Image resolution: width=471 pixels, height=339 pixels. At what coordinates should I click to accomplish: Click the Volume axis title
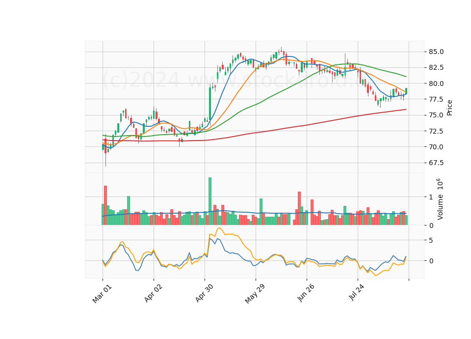(440, 199)
